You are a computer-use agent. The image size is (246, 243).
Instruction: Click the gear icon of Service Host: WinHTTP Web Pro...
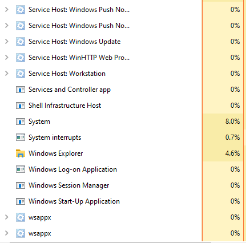(21, 58)
